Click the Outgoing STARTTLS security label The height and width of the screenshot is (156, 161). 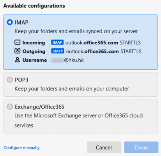click(131, 51)
